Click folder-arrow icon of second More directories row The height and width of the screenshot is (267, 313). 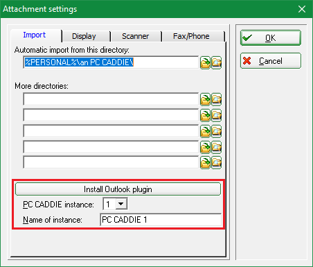(205, 115)
